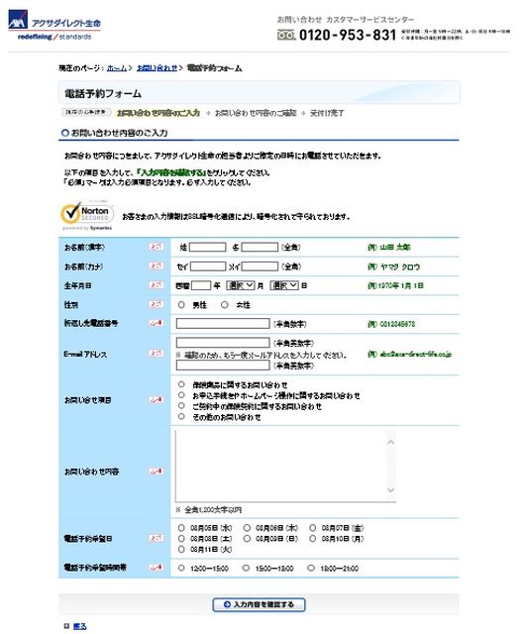This screenshot has height=634, width=524.
Task: Go to お問い合わせ breadcrumb link
Action: coord(157,68)
